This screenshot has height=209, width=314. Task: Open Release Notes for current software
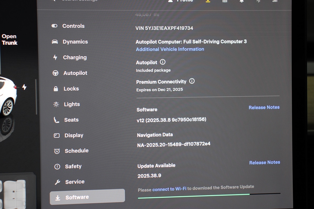click(264, 107)
